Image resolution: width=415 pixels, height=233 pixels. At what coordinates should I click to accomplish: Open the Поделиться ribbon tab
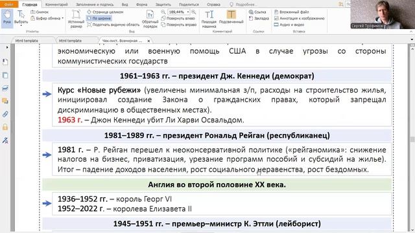pos(189,5)
